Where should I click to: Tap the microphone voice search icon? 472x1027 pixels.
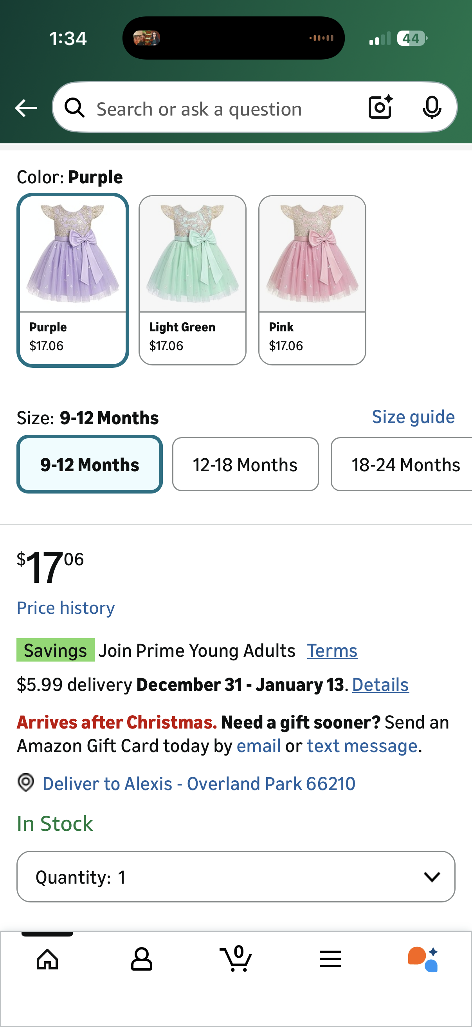[x=432, y=107]
